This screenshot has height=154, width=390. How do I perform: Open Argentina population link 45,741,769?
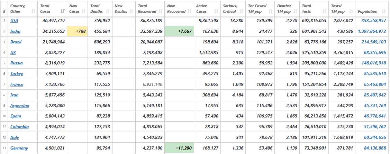coord(375,106)
